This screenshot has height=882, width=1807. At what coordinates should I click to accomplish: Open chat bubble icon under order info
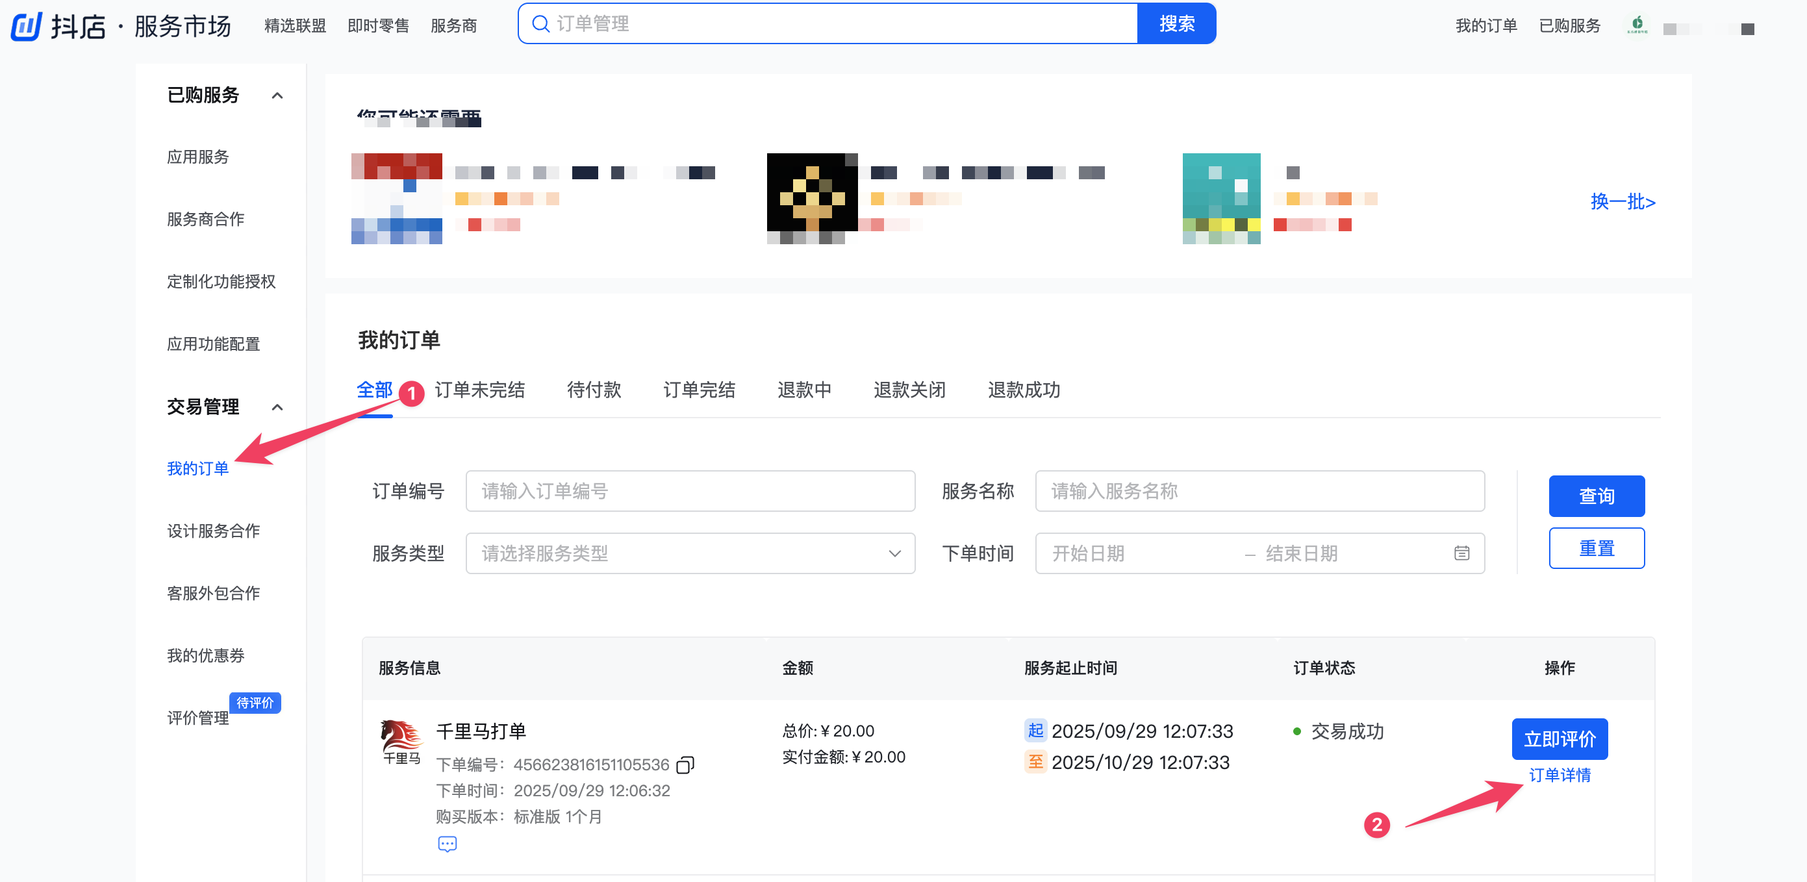[447, 844]
